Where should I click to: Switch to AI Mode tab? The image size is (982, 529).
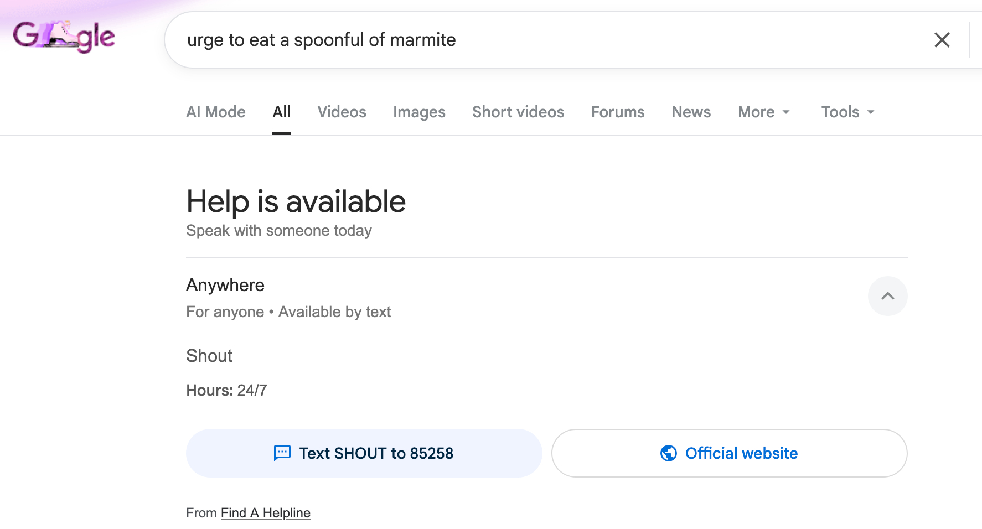click(x=216, y=112)
